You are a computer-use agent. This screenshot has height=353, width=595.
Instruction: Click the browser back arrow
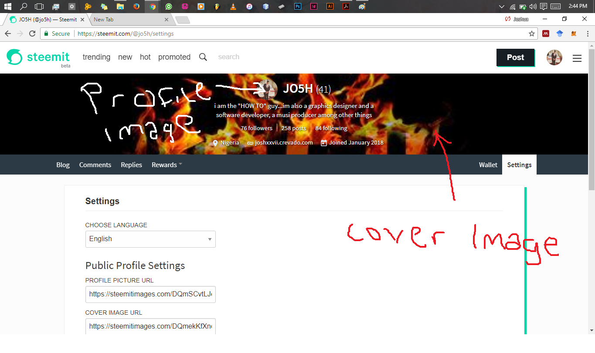coord(8,34)
